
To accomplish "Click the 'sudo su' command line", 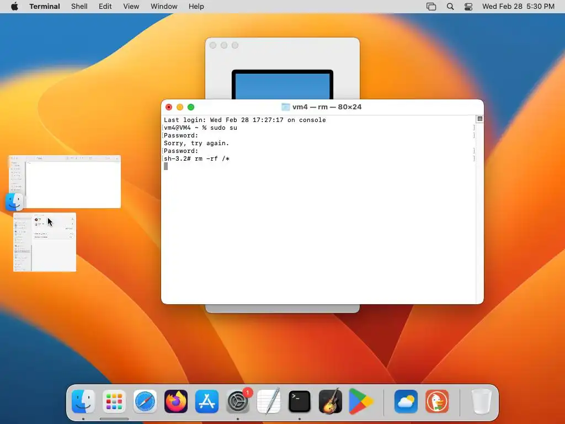I will tap(200, 128).
